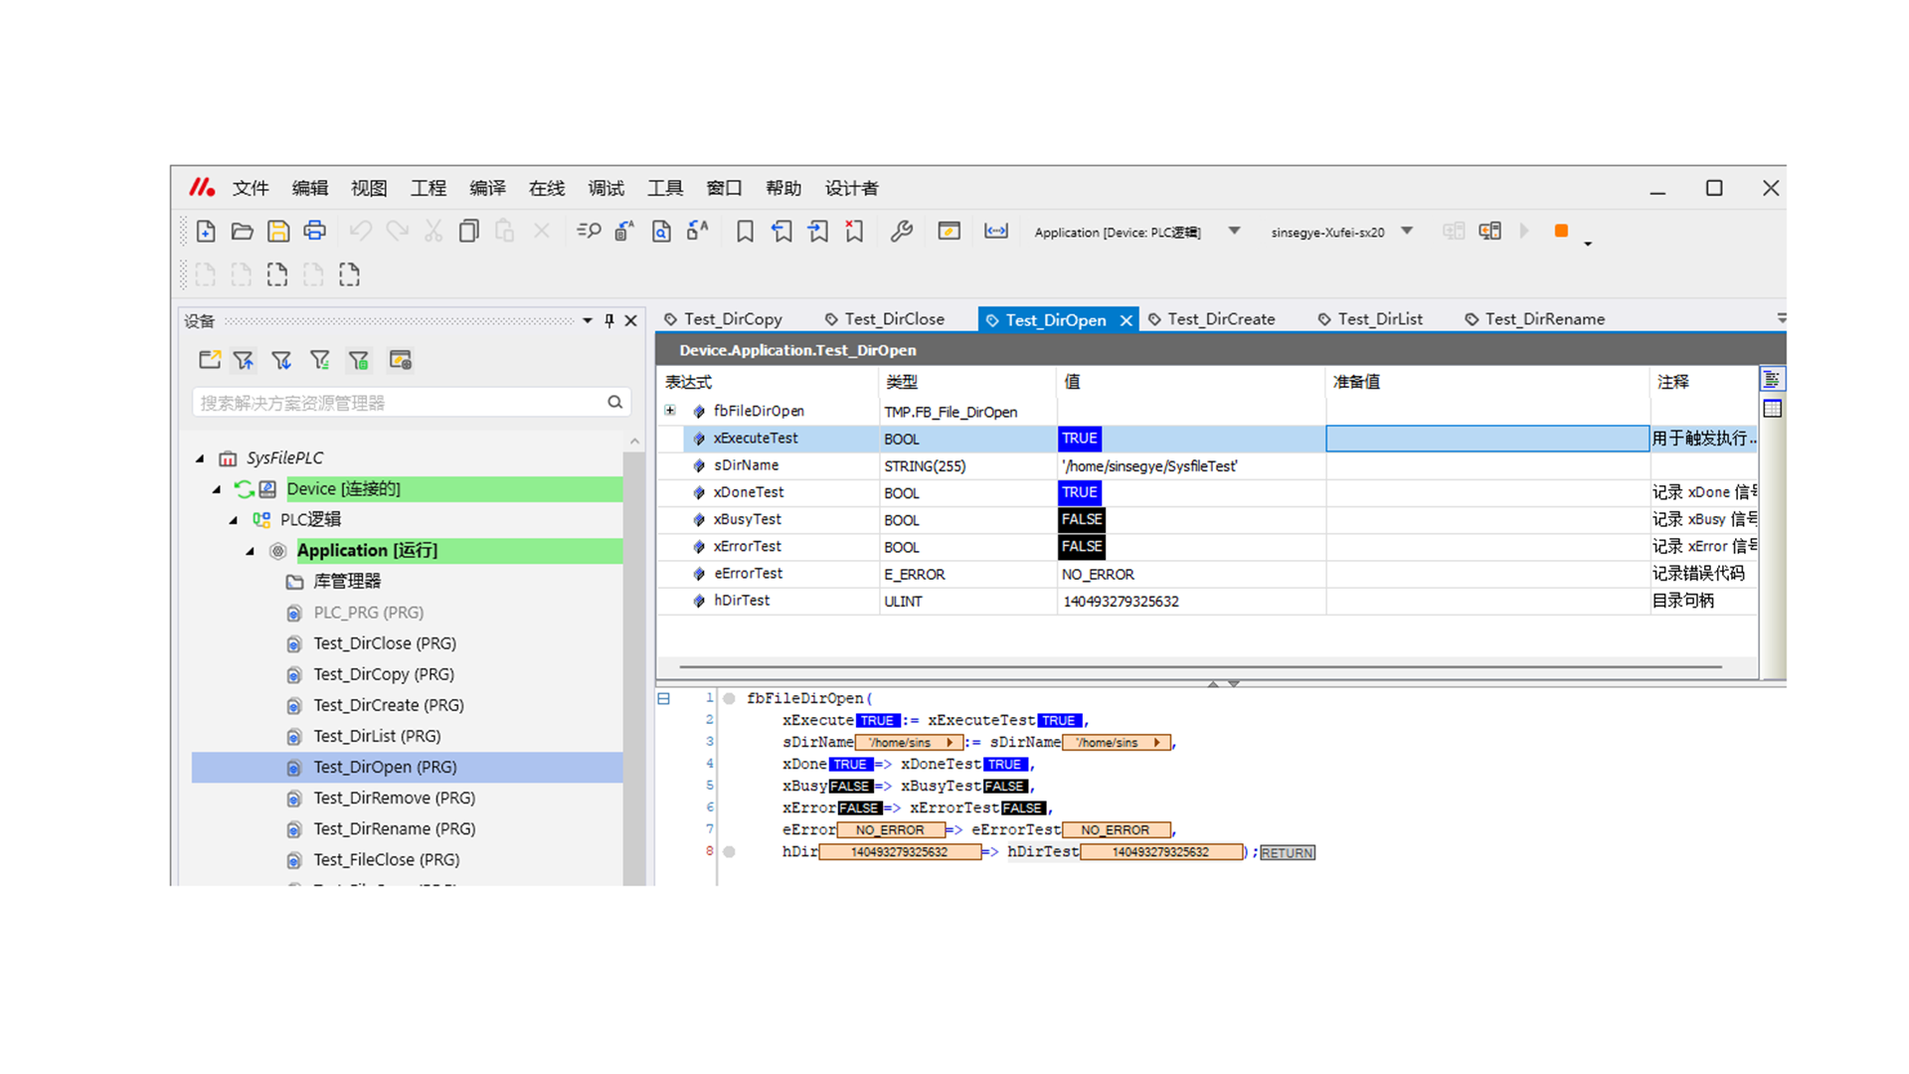Open Application [Device: PLC逻辑] dropdown
Screen dimensions: 1909x1074
tap(1234, 231)
